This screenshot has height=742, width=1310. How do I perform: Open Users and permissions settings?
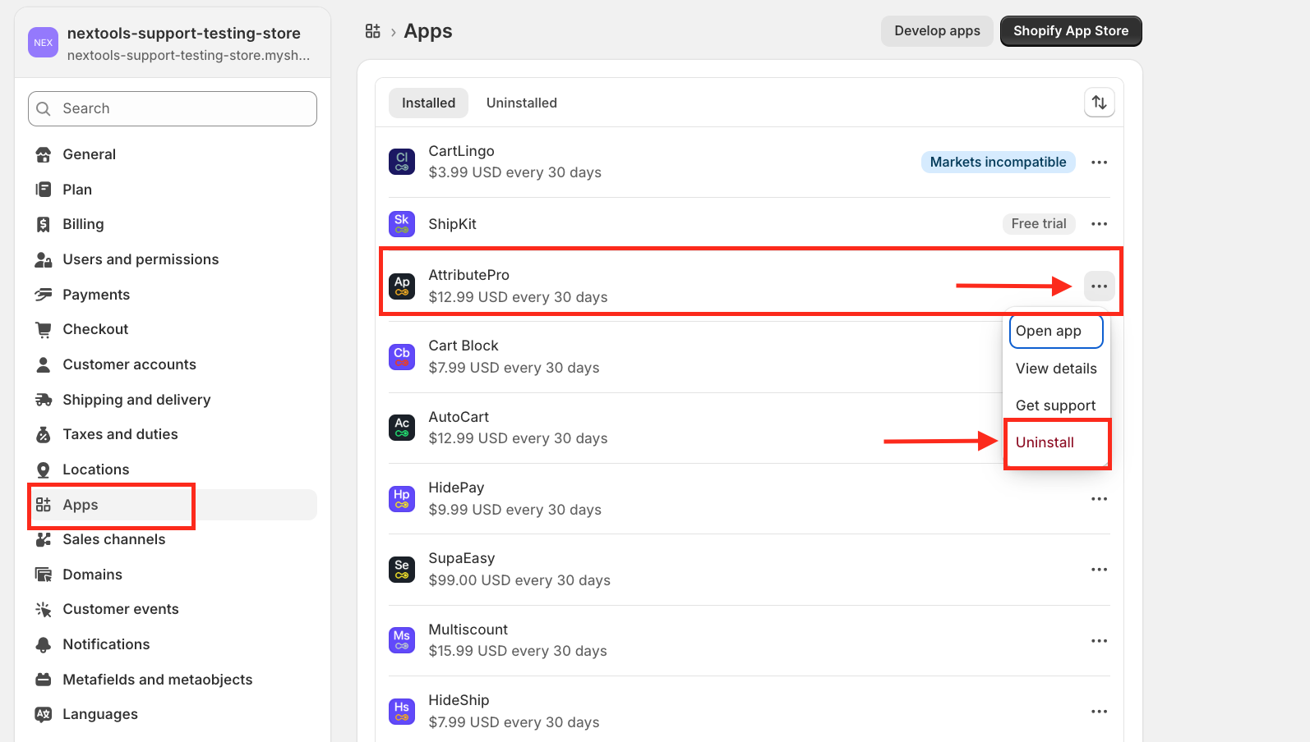(141, 259)
